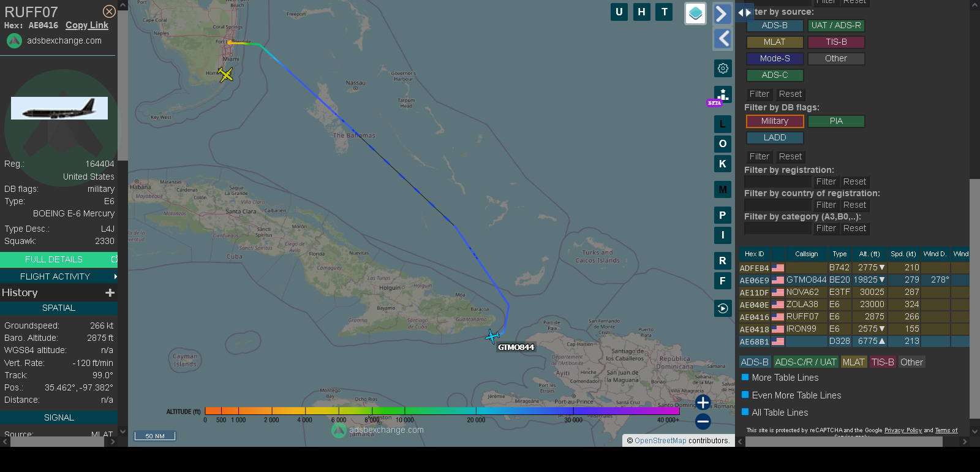Screen dimensions: 980x472
Task: Toggle ADS-B source filter
Action: point(775,26)
